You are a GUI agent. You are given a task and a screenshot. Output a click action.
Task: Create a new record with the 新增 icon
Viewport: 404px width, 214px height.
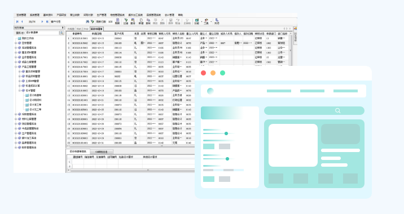[x=141, y=21]
